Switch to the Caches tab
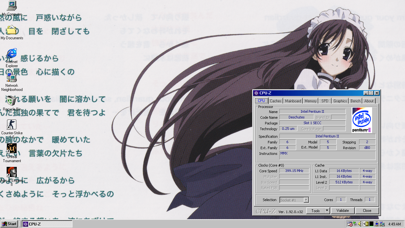The image size is (405, 228). [x=276, y=101]
